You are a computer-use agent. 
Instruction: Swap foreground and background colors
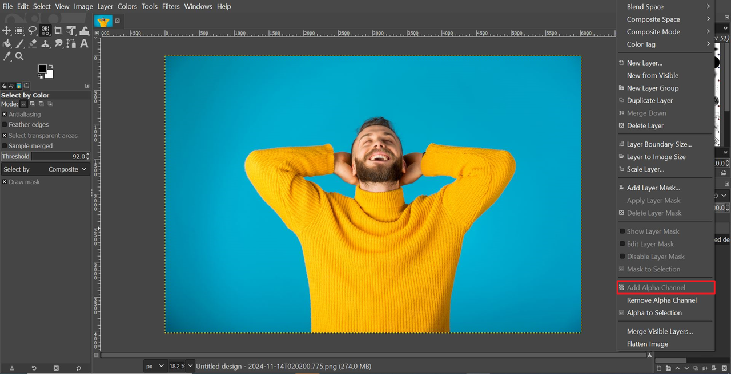click(51, 66)
